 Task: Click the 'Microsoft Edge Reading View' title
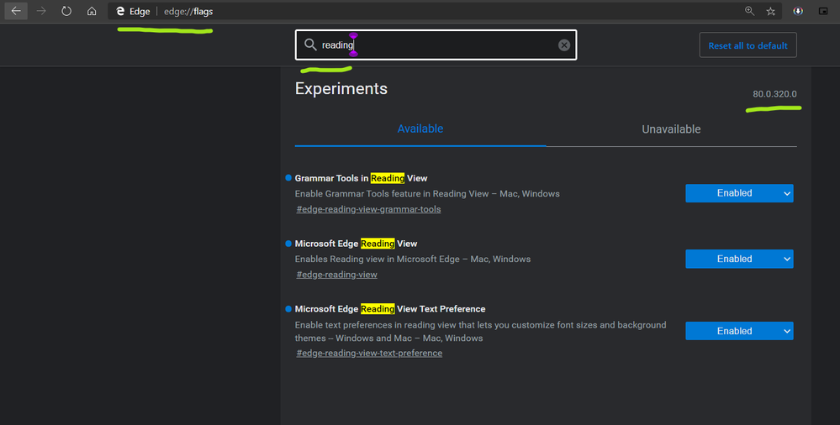pyautogui.click(x=356, y=244)
